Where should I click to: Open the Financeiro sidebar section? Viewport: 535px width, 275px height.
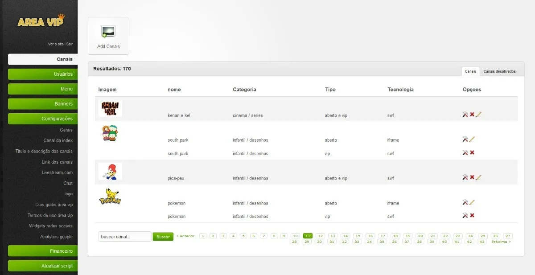pyautogui.click(x=42, y=251)
